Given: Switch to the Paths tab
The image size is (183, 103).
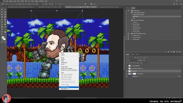Looking at the screenshot, I should pyautogui.click(x=138, y=54).
